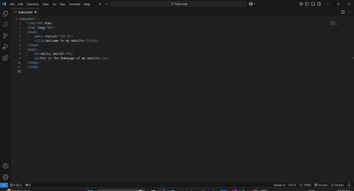This screenshot has width=354, height=191.
Task: Click the 'Hello, World!' heading line
Action: [53, 54]
